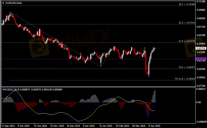The width and height of the screenshot is (207, 128).
Task: Click the 9 Apr 2025 date label
Action: coord(154,126)
